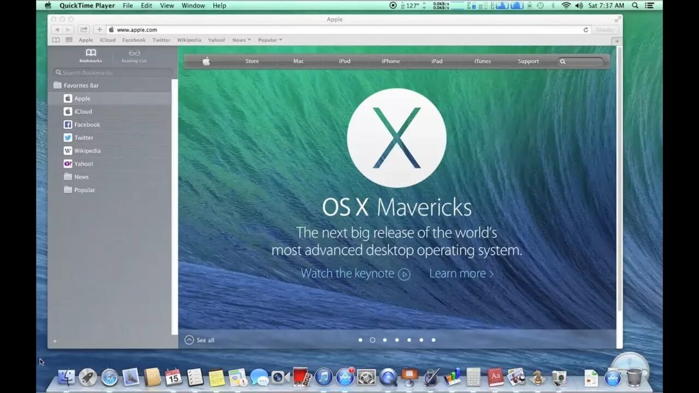The height and width of the screenshot is (393, 699).
Task: Open Support in Apple navigation bar
Action: click(528, 61)
